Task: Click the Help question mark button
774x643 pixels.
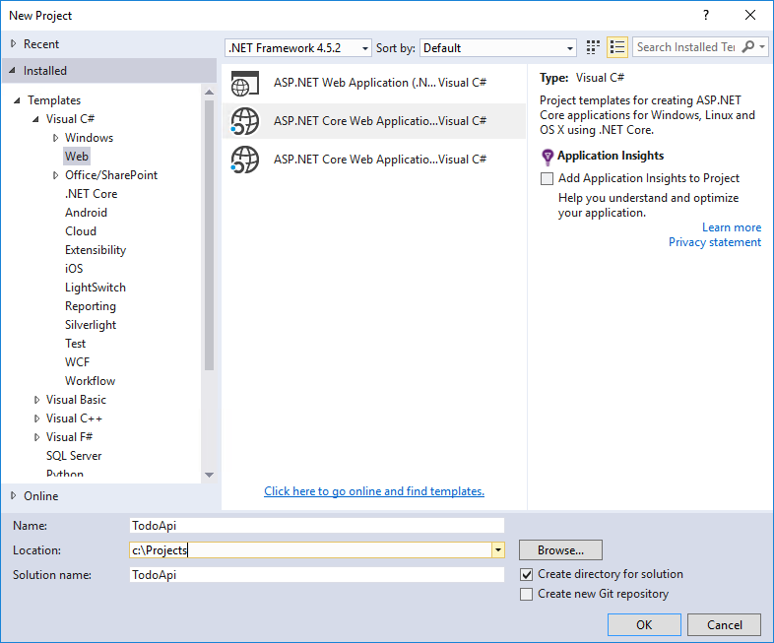Action: 706,16
